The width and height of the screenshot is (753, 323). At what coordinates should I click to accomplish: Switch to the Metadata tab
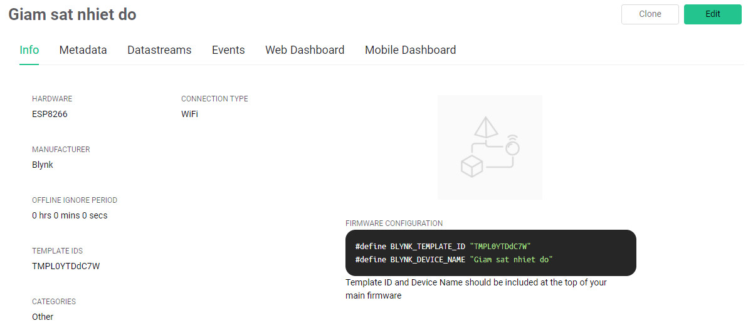pyautogui.click(x=83, y=50)
